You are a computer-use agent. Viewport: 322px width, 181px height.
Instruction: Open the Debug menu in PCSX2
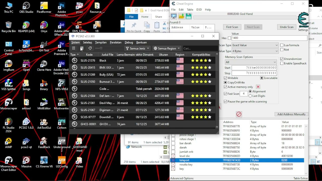pos(129,42)
